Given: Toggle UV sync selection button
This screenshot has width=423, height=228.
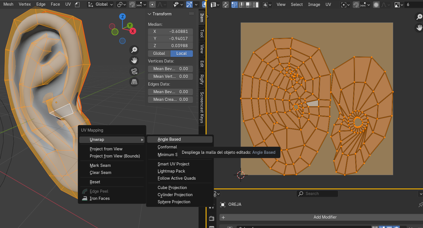Looking at the screenshot, I should [225, 5].
